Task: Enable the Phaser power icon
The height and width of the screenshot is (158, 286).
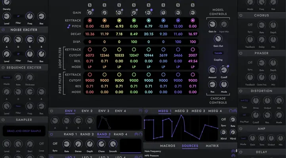Action: (x=240, y=53)
